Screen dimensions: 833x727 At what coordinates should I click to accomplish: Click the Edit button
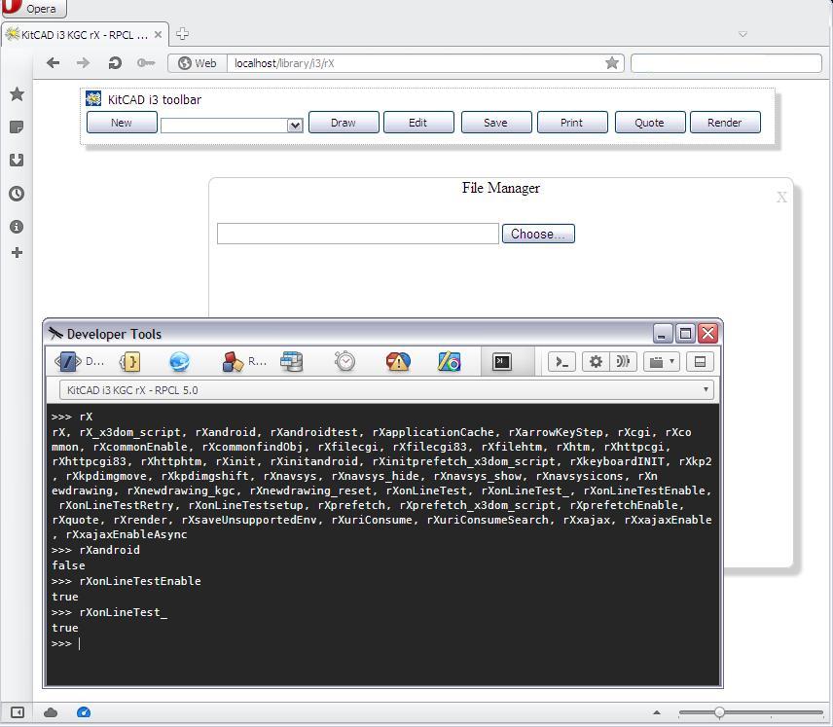point(418,123)
